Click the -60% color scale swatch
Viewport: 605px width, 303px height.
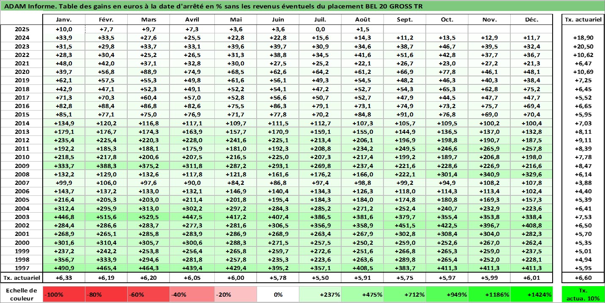click(x=148, y=295)
